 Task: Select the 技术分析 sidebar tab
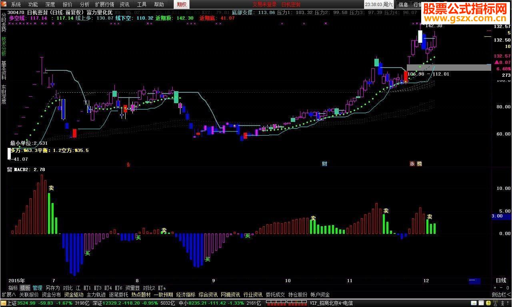pyautogui.click(x=4, y=46)
